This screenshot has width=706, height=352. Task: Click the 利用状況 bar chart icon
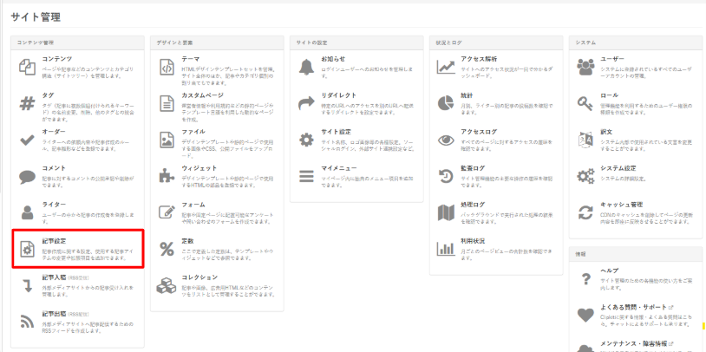point(446,249)
